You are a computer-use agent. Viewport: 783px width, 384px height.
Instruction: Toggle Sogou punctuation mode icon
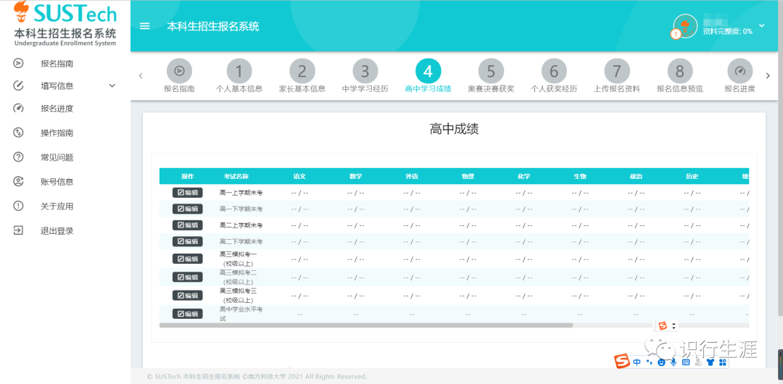(x=649, y=362)
